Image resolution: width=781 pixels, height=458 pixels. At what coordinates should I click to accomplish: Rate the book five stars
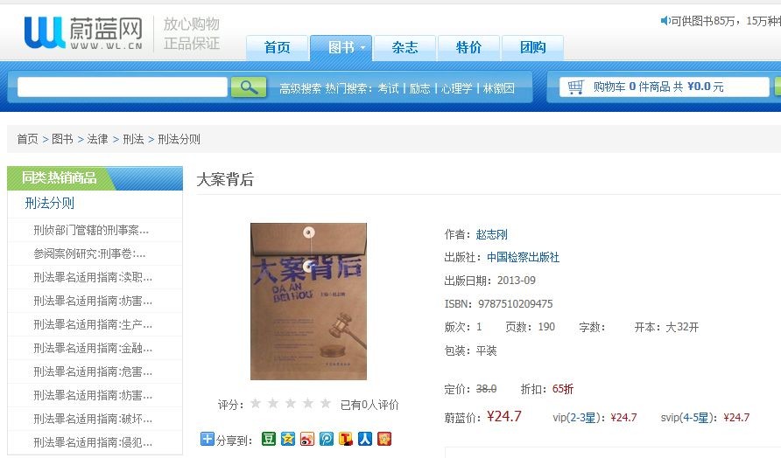click(x=325, y=403)
